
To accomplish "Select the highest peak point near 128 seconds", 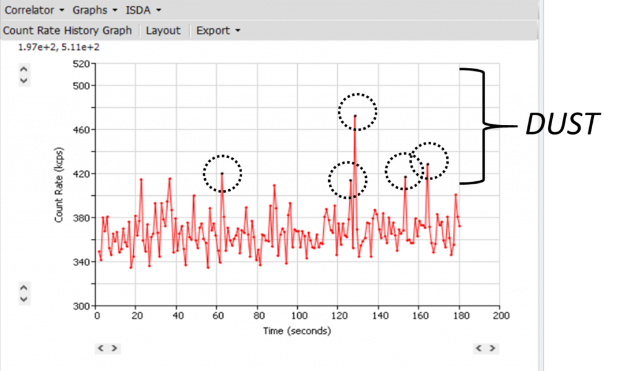I will 355,115.
